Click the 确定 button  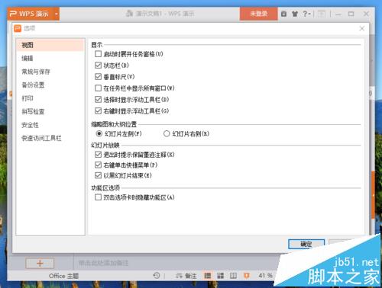tap(306, 244)
